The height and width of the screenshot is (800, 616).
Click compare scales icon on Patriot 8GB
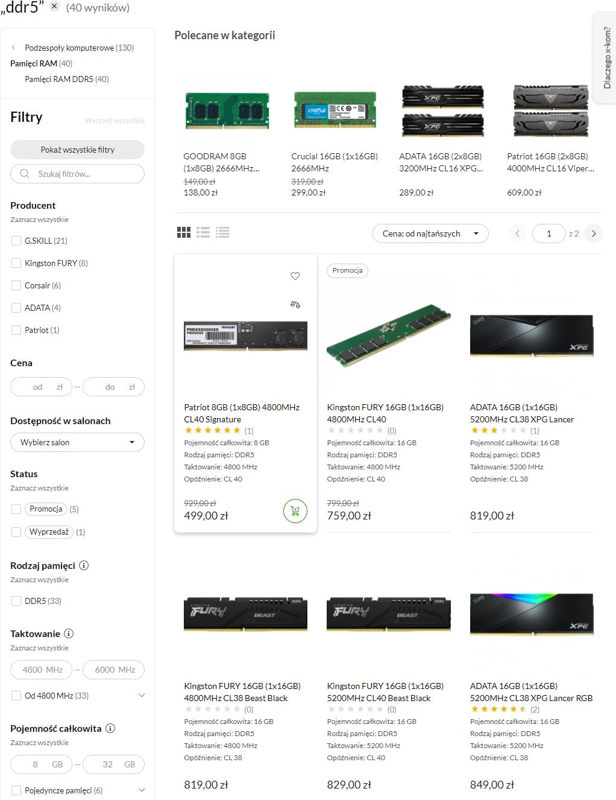[295, 305]
